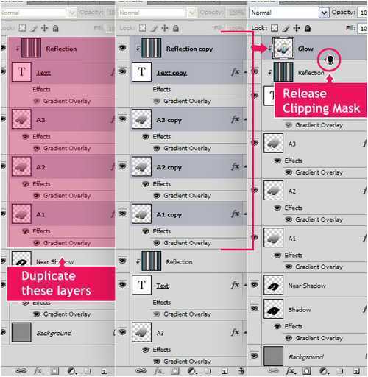Click the lock image pixels brush icon in right panel
Viewport: 368px width, 377px height.
286,29
